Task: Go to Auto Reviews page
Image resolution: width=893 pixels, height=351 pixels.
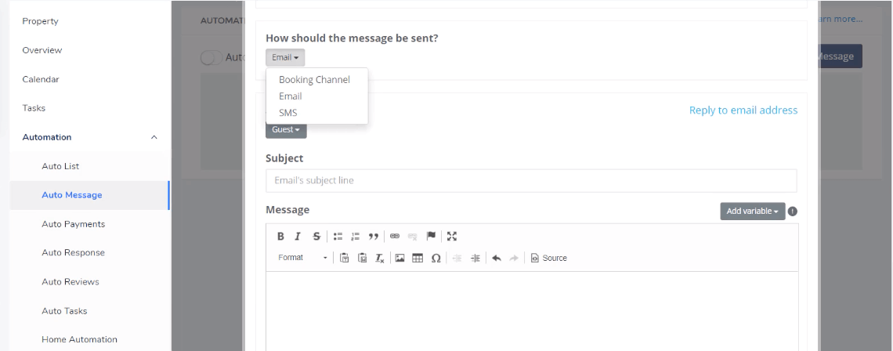Action: pyautogui.click(x=70, y=281)
